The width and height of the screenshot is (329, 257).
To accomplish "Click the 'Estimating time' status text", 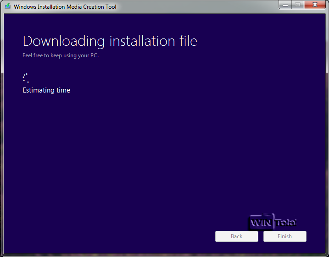I will tap(46, 90).
